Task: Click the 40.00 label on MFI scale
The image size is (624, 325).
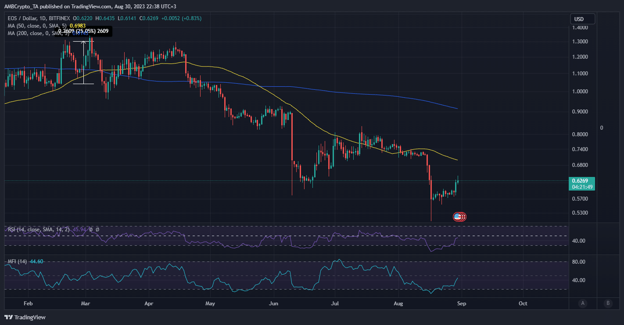Action: pos(579,280)
